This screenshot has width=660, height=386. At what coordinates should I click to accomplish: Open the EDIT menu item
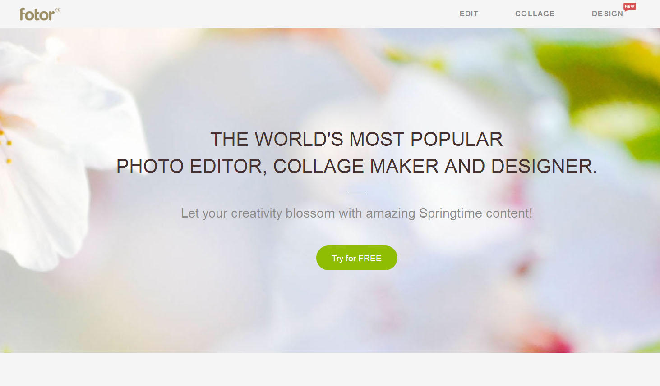pos(469,14)
